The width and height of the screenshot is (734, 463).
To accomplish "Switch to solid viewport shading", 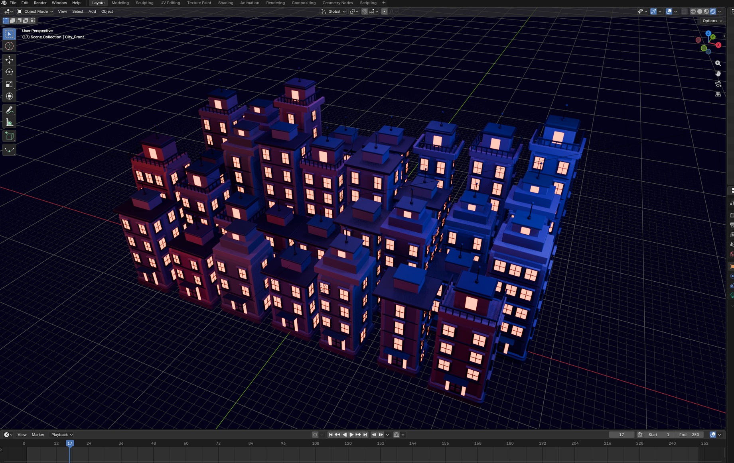I will point(700,12).
